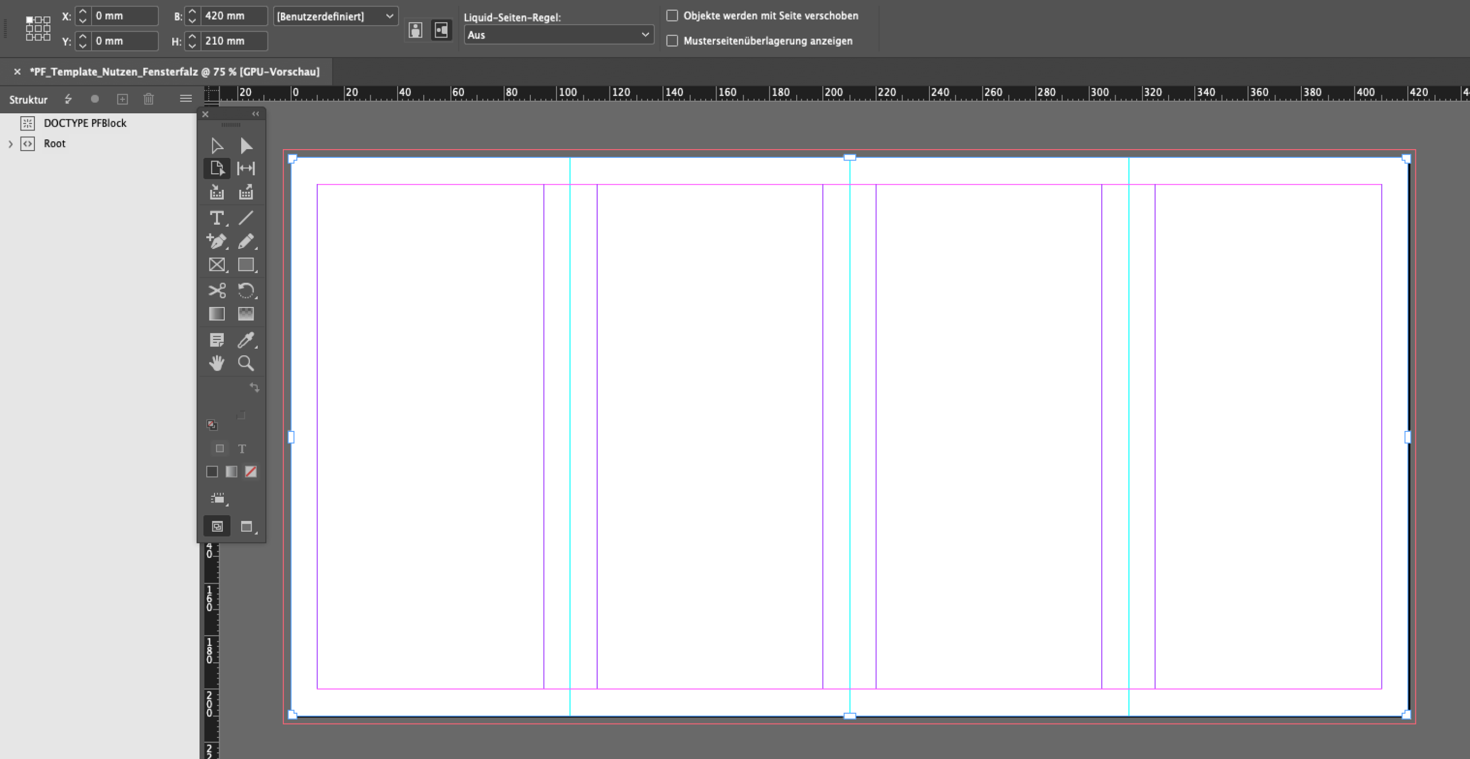Choose the Zoom magnifier tool

(x=246, y=364)
